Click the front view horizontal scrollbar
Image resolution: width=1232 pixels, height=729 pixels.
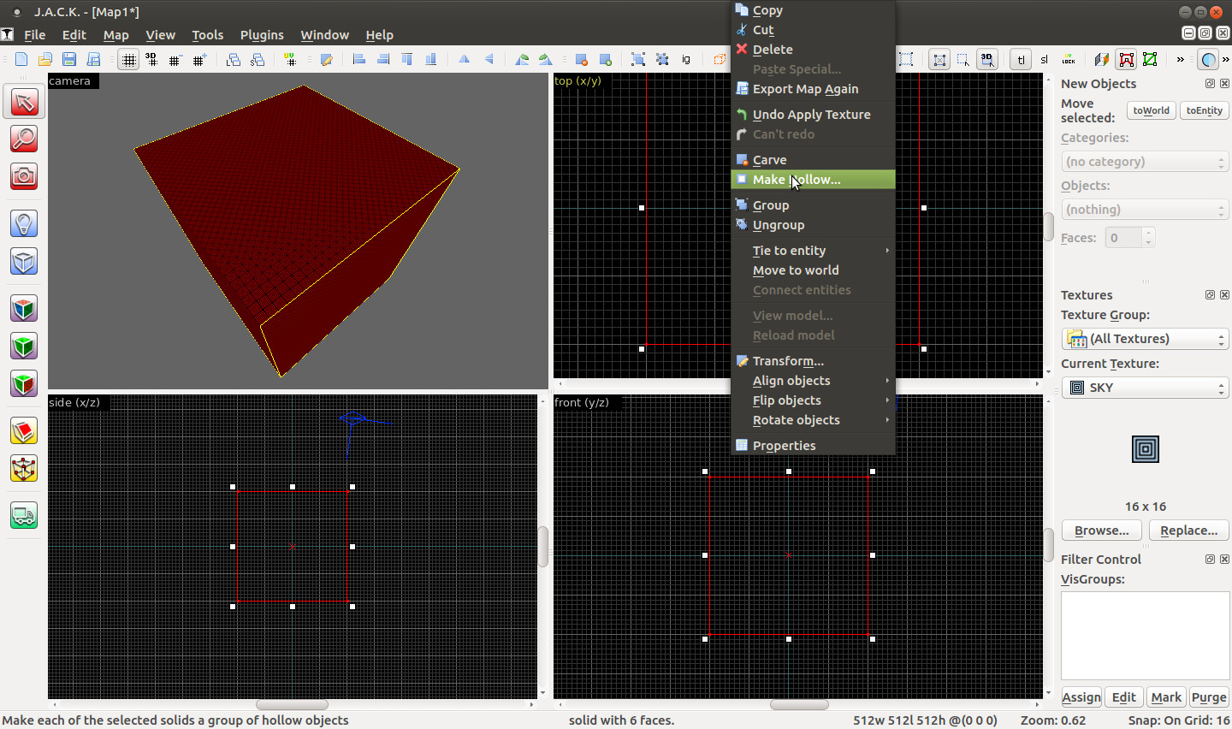pos(799,705)
